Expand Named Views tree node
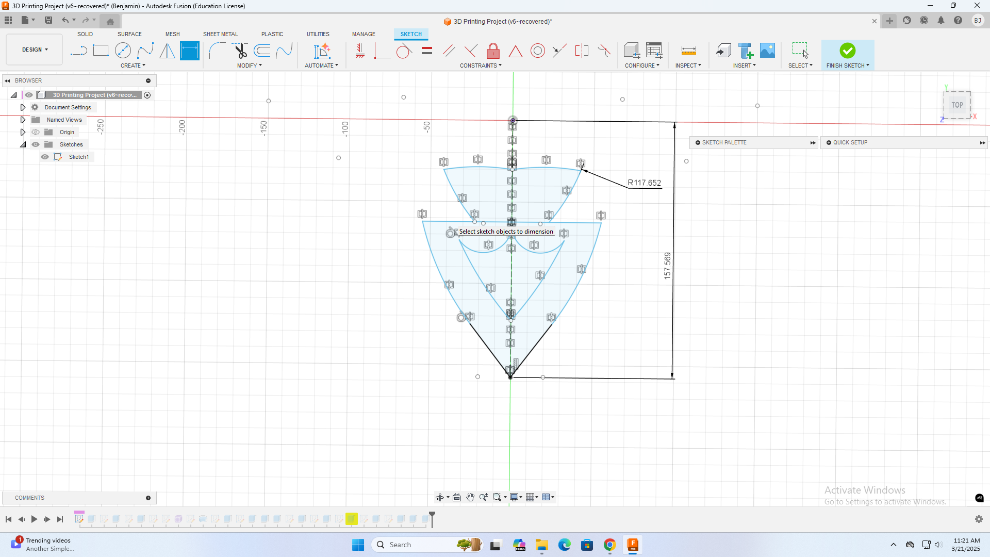Viewport: 990px width, 557px height. point(23,120)
